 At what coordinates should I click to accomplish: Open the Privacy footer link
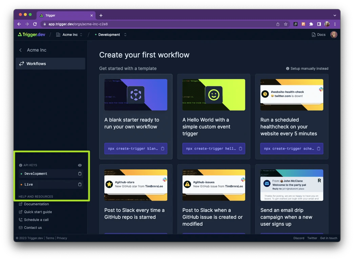(x=62, y=238)
